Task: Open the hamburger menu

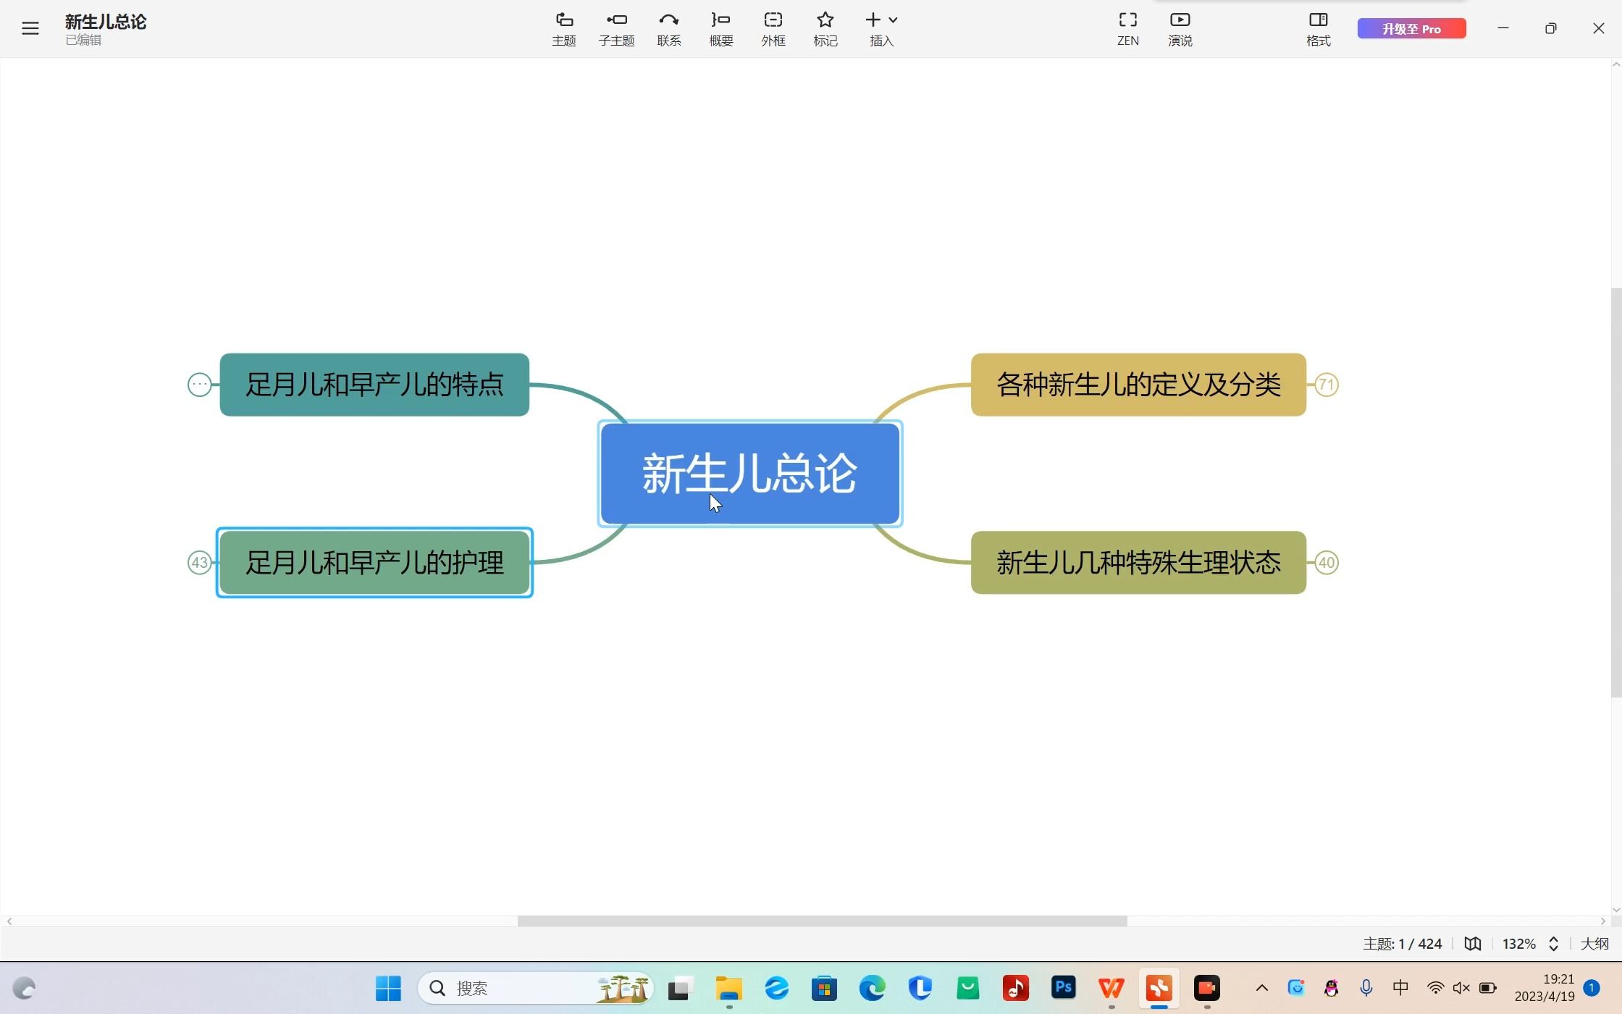Action: pos(30,28)
